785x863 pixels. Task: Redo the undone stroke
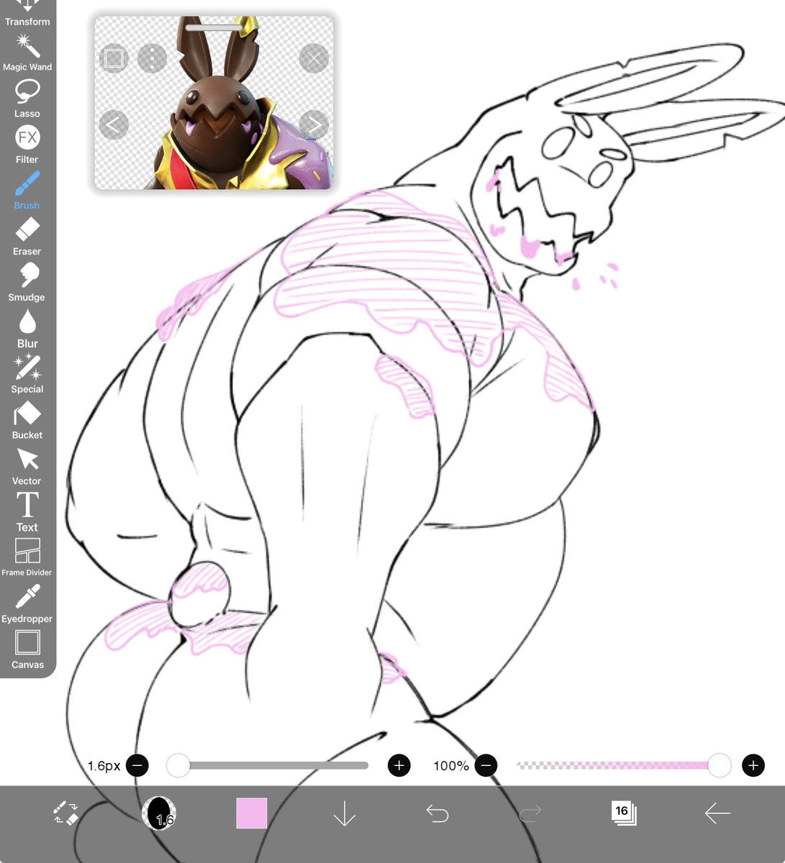(530, 813)
